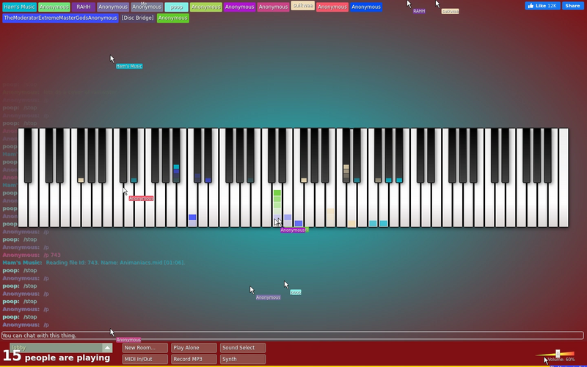Open the poop user name tag
The width and height of the screenshot is (587, 367).
point(176,7)
